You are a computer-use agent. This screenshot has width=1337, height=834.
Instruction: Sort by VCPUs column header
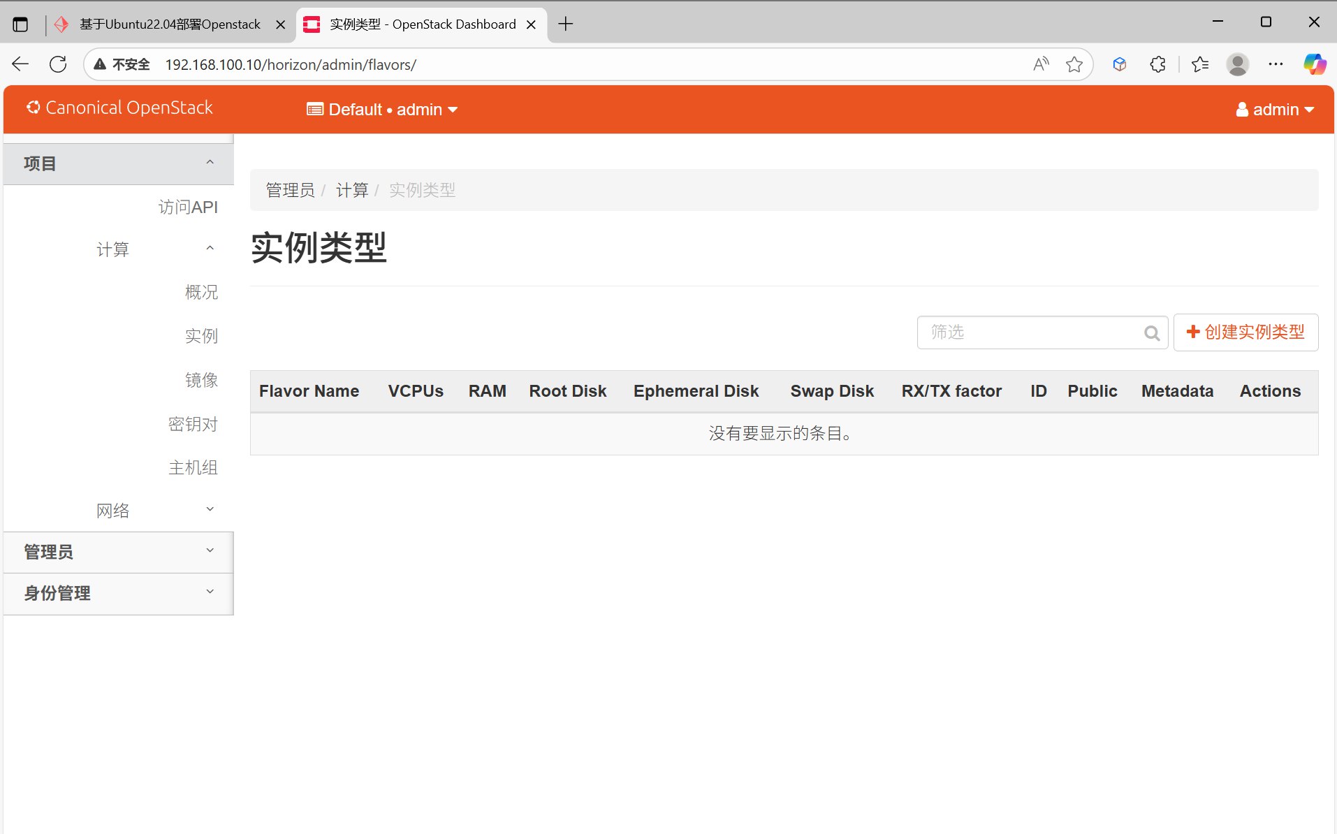[416, 391]
